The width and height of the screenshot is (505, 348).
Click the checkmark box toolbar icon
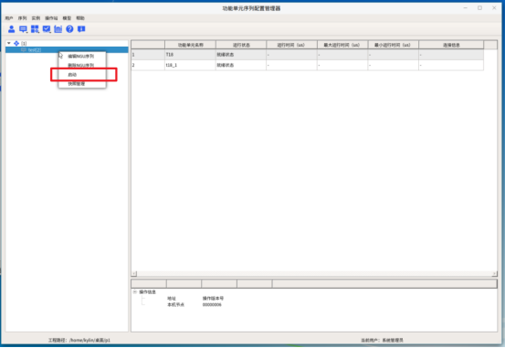tap(47, 29)
